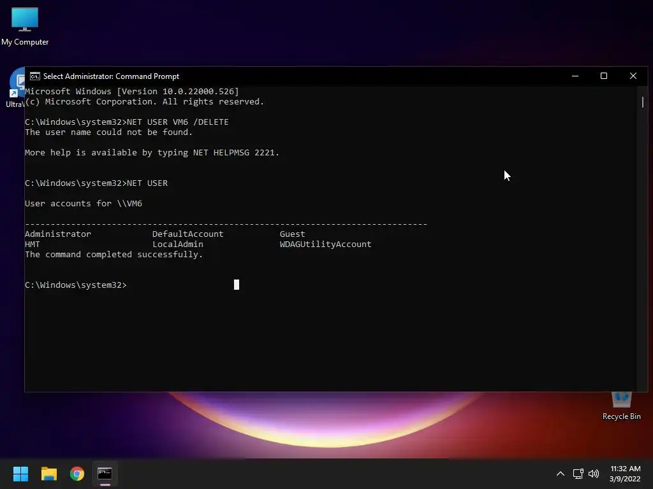Viewport: 653px width, 489px height.
Task: Click the 'WDAGUtilityAccount' account name
Action: (x=326, y=244)
